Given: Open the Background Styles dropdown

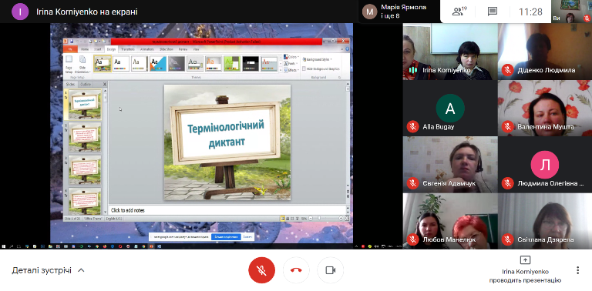Looking at the screenshot, I should [x=317, y=59].
